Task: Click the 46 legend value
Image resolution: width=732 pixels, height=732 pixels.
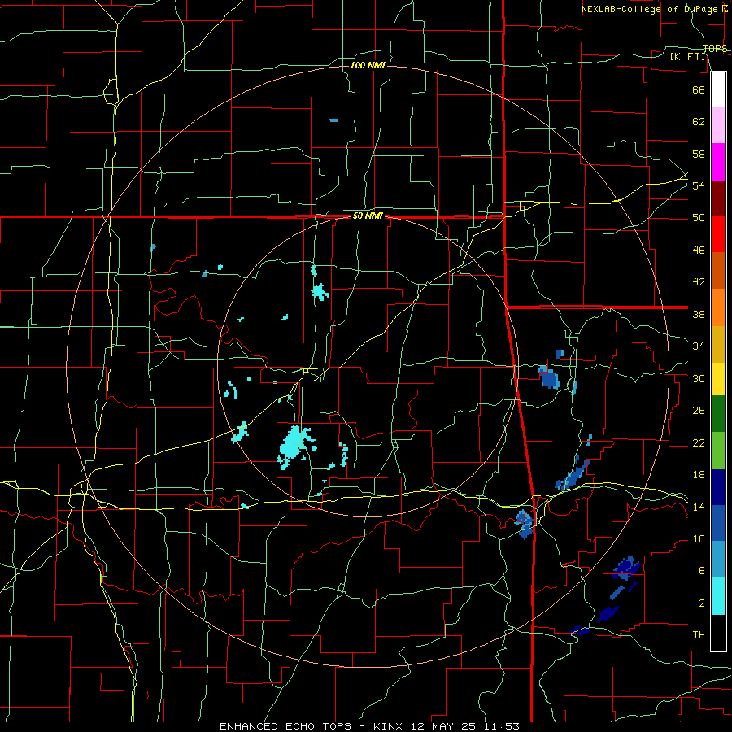Action: tap(699, 251)
